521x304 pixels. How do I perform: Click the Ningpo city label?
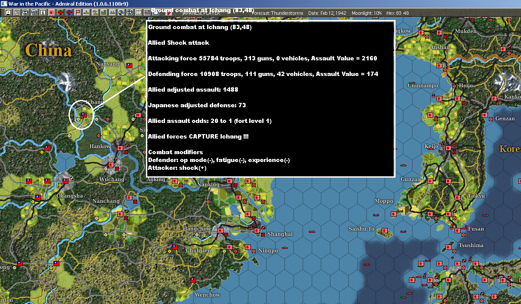[268, 251]
